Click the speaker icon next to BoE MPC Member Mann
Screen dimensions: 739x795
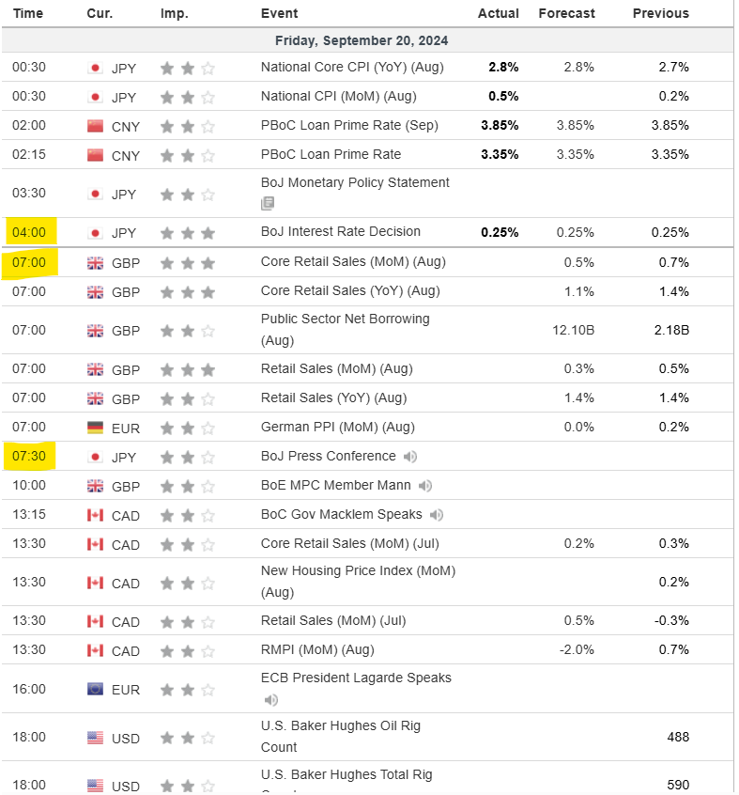point(425,486)
